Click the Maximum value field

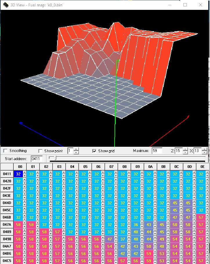pyautogui.click(x=157, y=151)
